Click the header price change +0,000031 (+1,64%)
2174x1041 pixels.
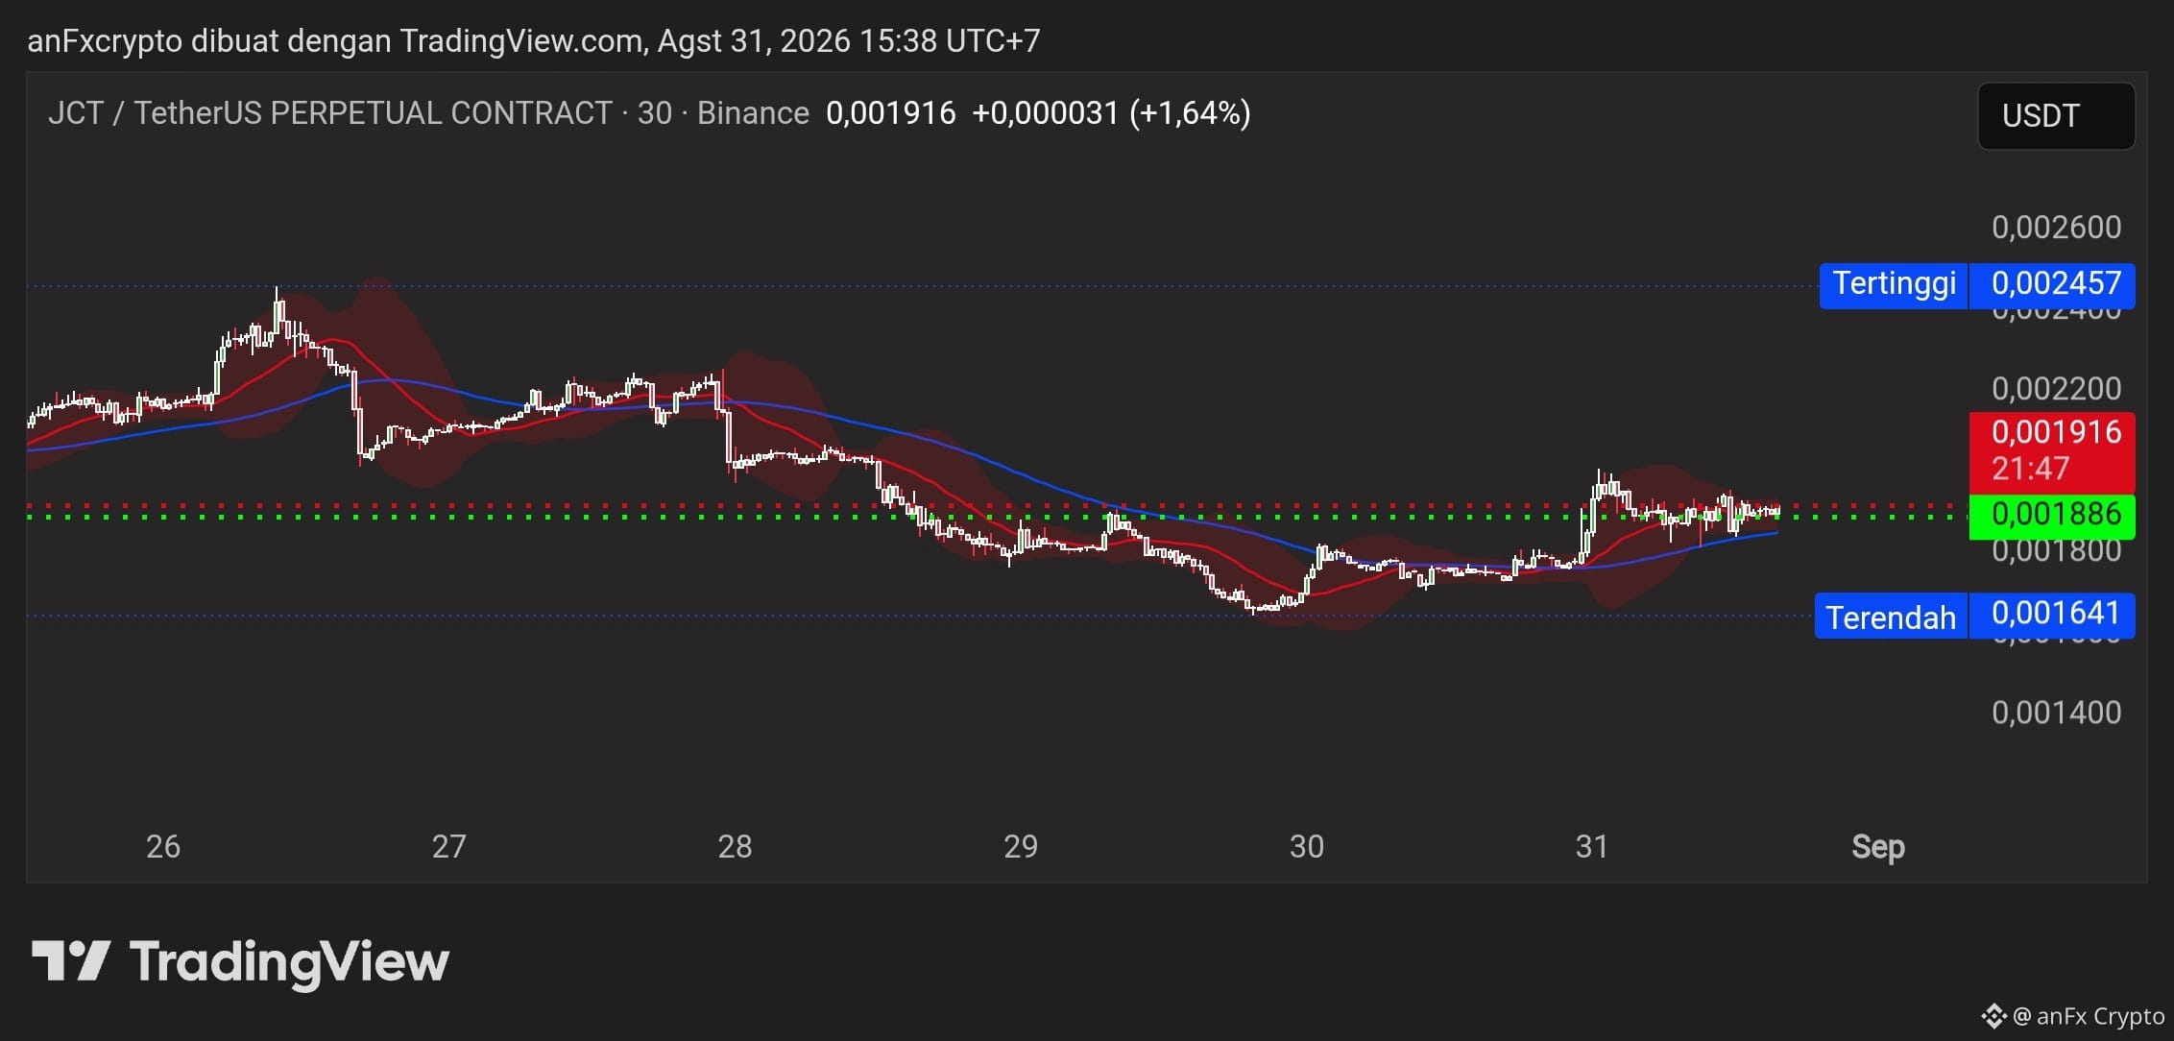point(1111,113)
